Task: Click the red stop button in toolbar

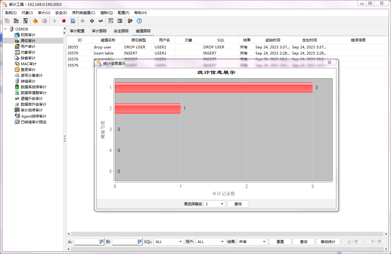Action: (64, 21)
